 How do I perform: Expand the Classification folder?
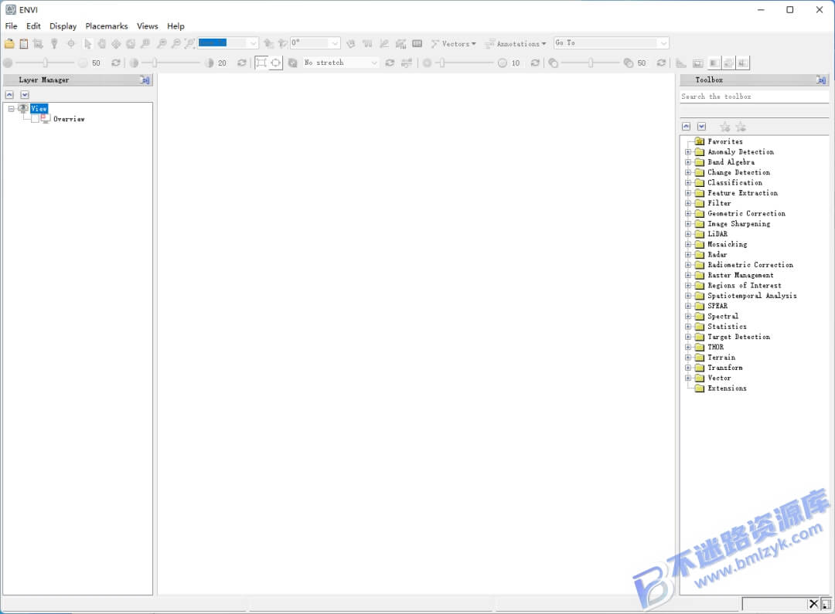[688, 182]
